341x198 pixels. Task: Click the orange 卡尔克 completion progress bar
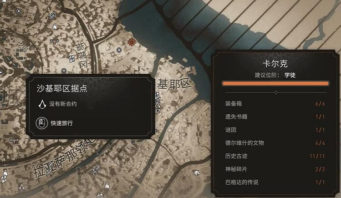pos(275,84)
